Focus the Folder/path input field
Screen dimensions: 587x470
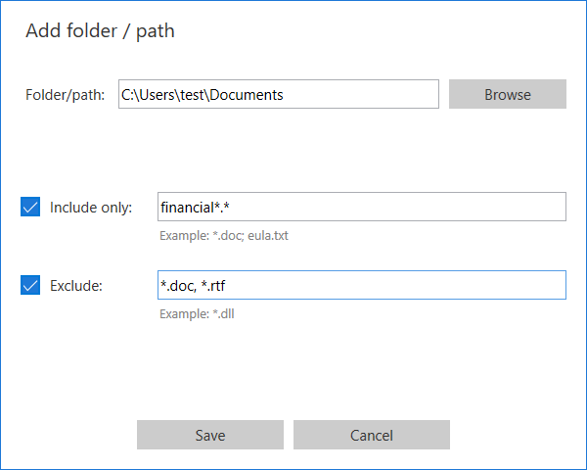(279, 94)
